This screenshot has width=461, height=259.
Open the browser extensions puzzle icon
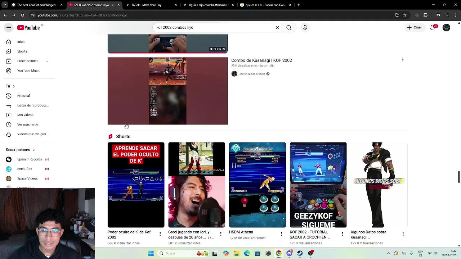(425, 15)
